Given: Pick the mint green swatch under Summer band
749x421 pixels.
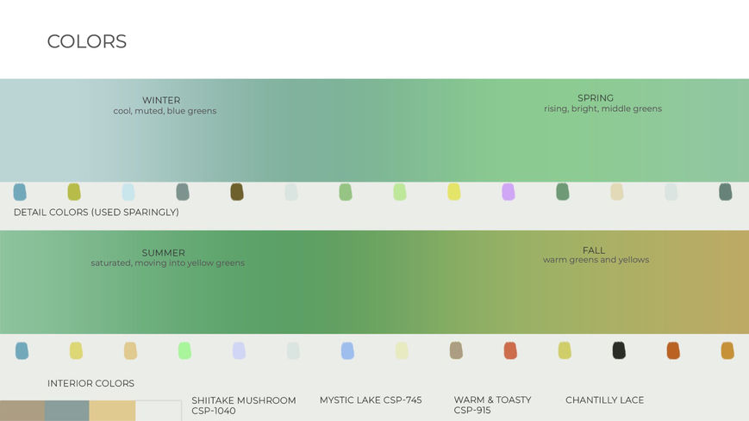Looking at the screenshot, I should (x=184, y=351).
